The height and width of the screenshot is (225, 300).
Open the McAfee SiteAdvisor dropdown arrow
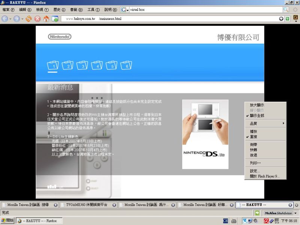(295, 213)
